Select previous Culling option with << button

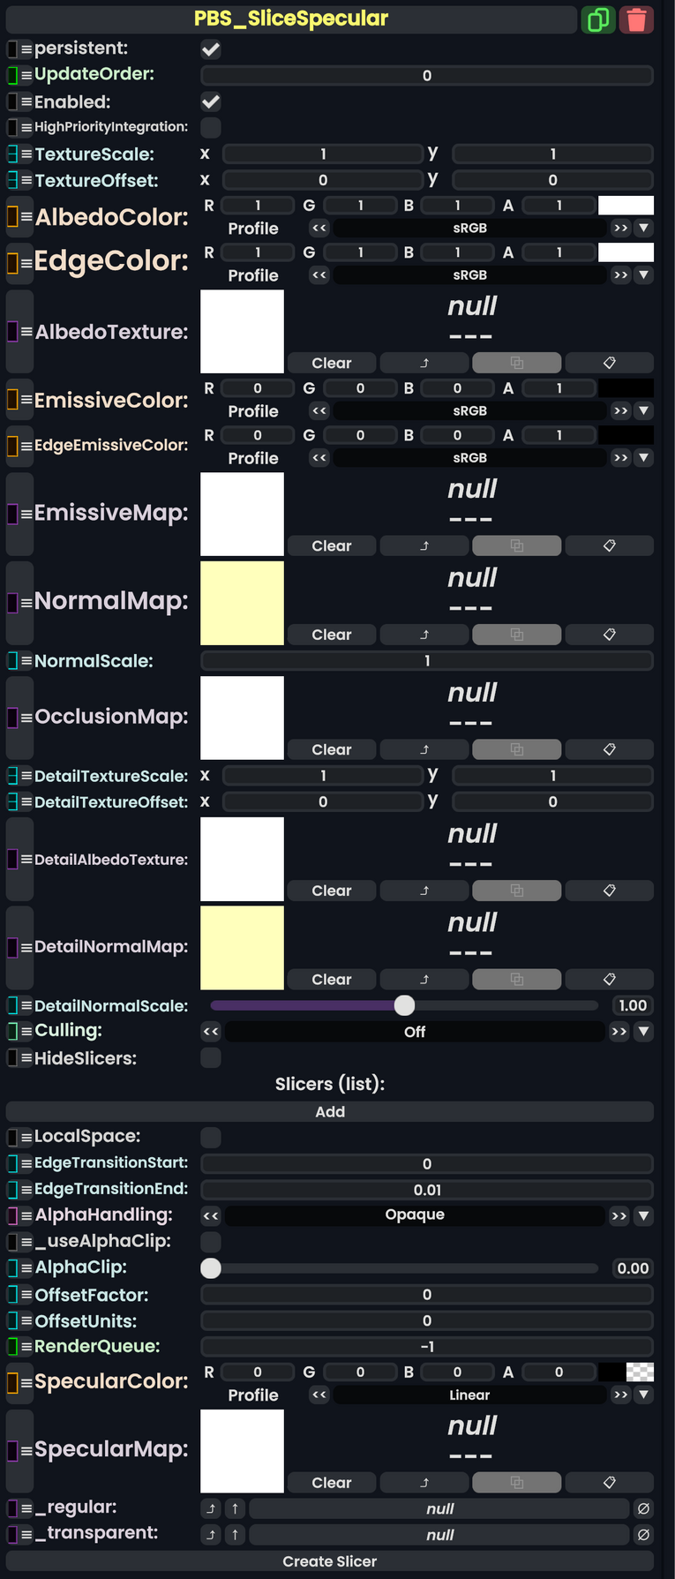click(211, 1032)
